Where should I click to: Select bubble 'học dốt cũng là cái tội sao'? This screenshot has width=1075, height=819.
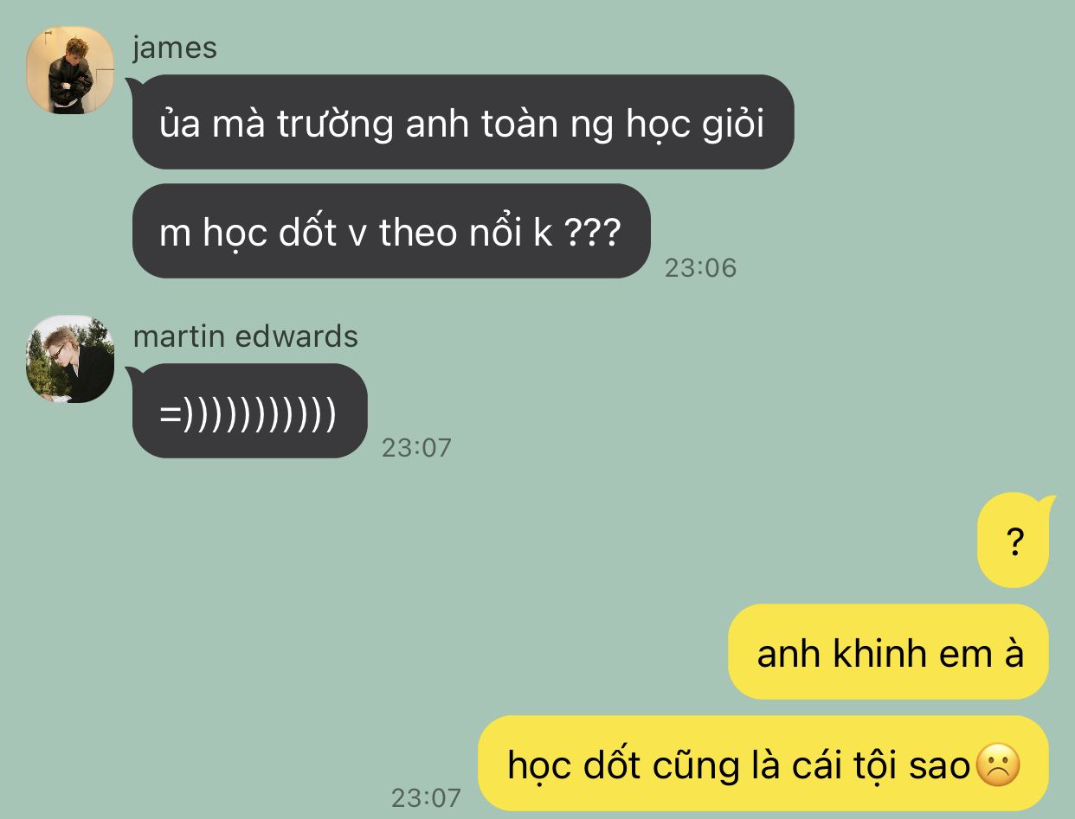tap(763, 764)
